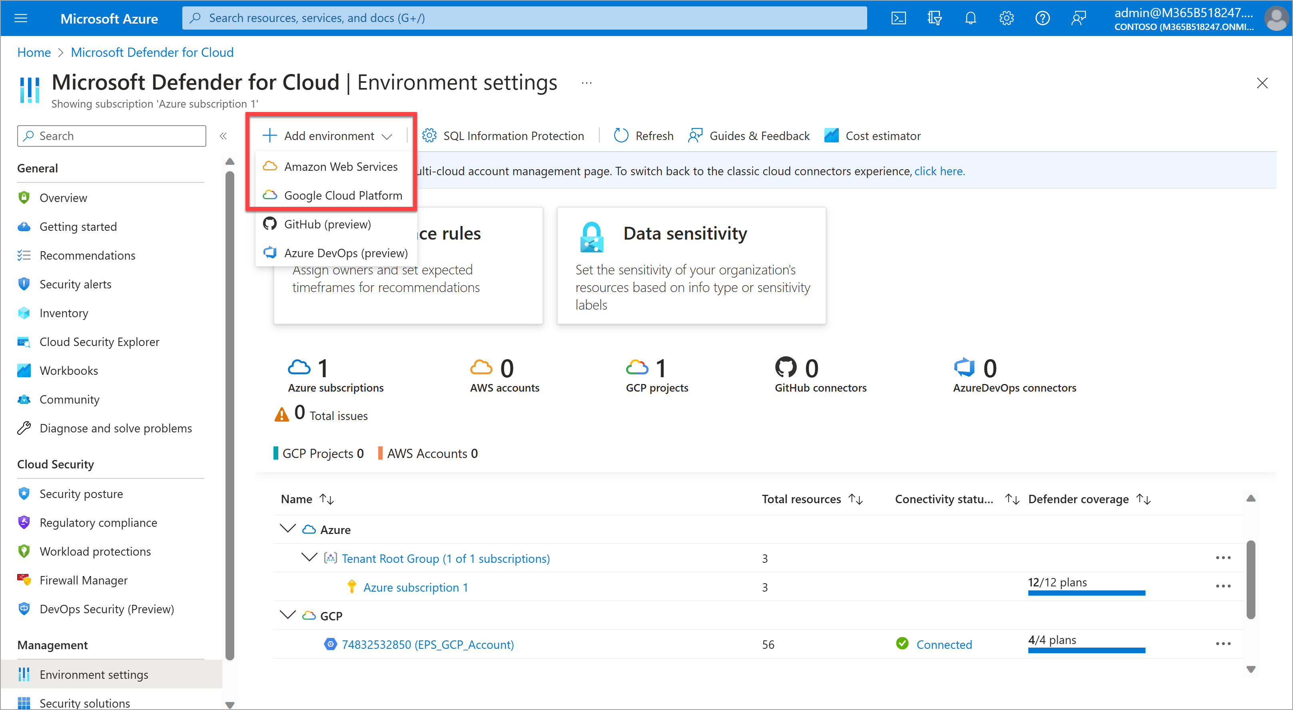Open the Add environment dropdown
Image resolution: width=1293 pixels, height=710 pixels.
(327, 136)
